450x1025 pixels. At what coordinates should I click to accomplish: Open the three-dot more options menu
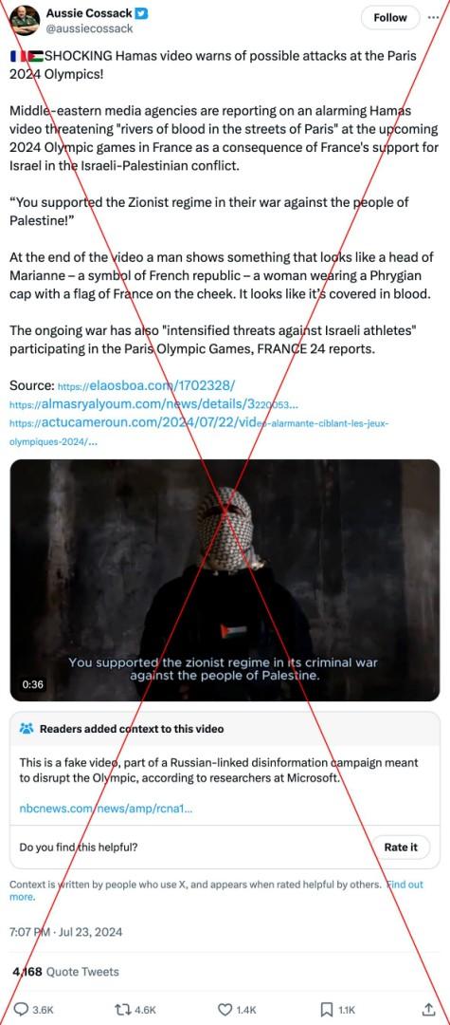pyautogui.click(x=433, y=18)
